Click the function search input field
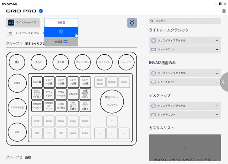 click(186, 21)
